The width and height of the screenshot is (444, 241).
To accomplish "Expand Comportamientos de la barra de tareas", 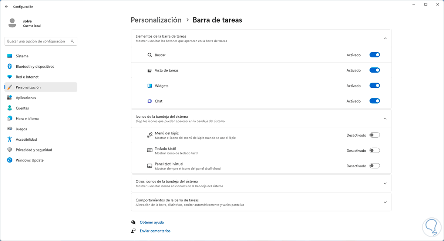I will pos(385,202).
